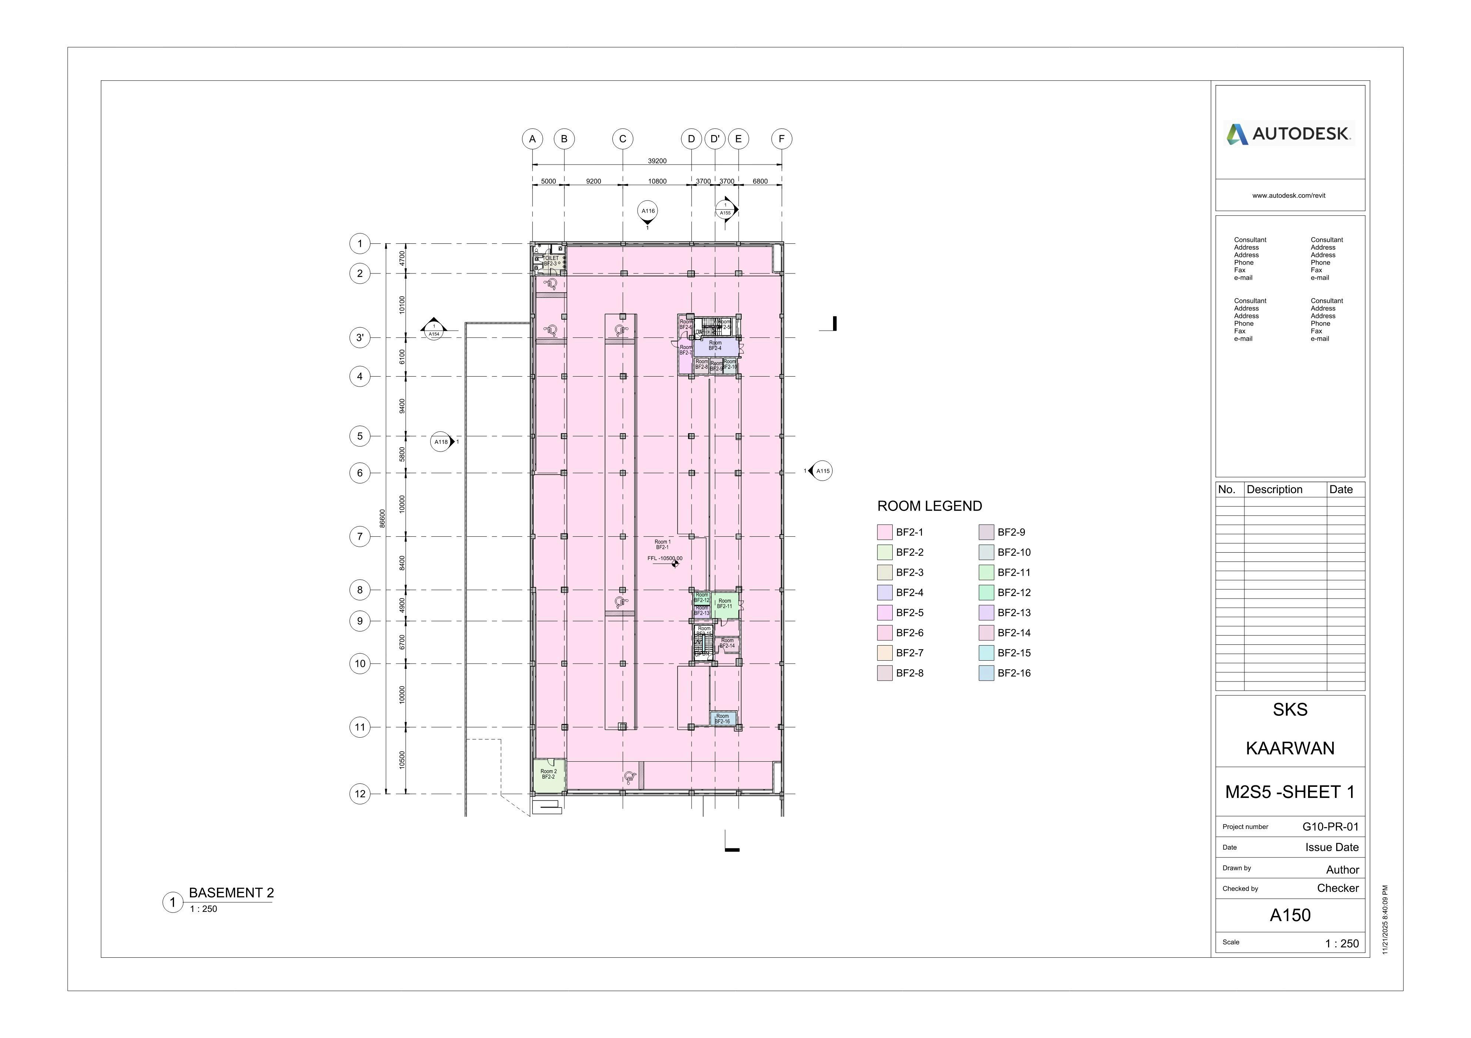Screen dimensions: 1471x1038
Task: Click the A118 elevation marker bubble
Action: [441, 442]
